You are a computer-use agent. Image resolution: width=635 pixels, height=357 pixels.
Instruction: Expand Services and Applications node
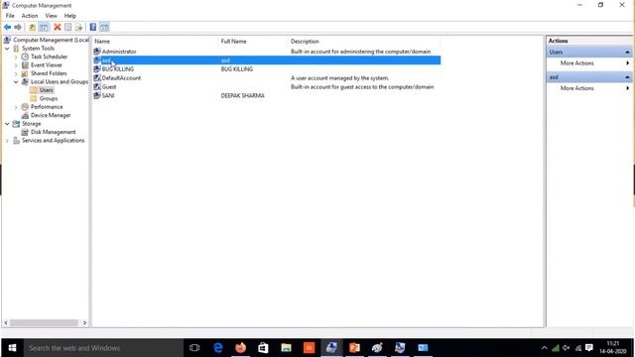(x=7, y=141)
